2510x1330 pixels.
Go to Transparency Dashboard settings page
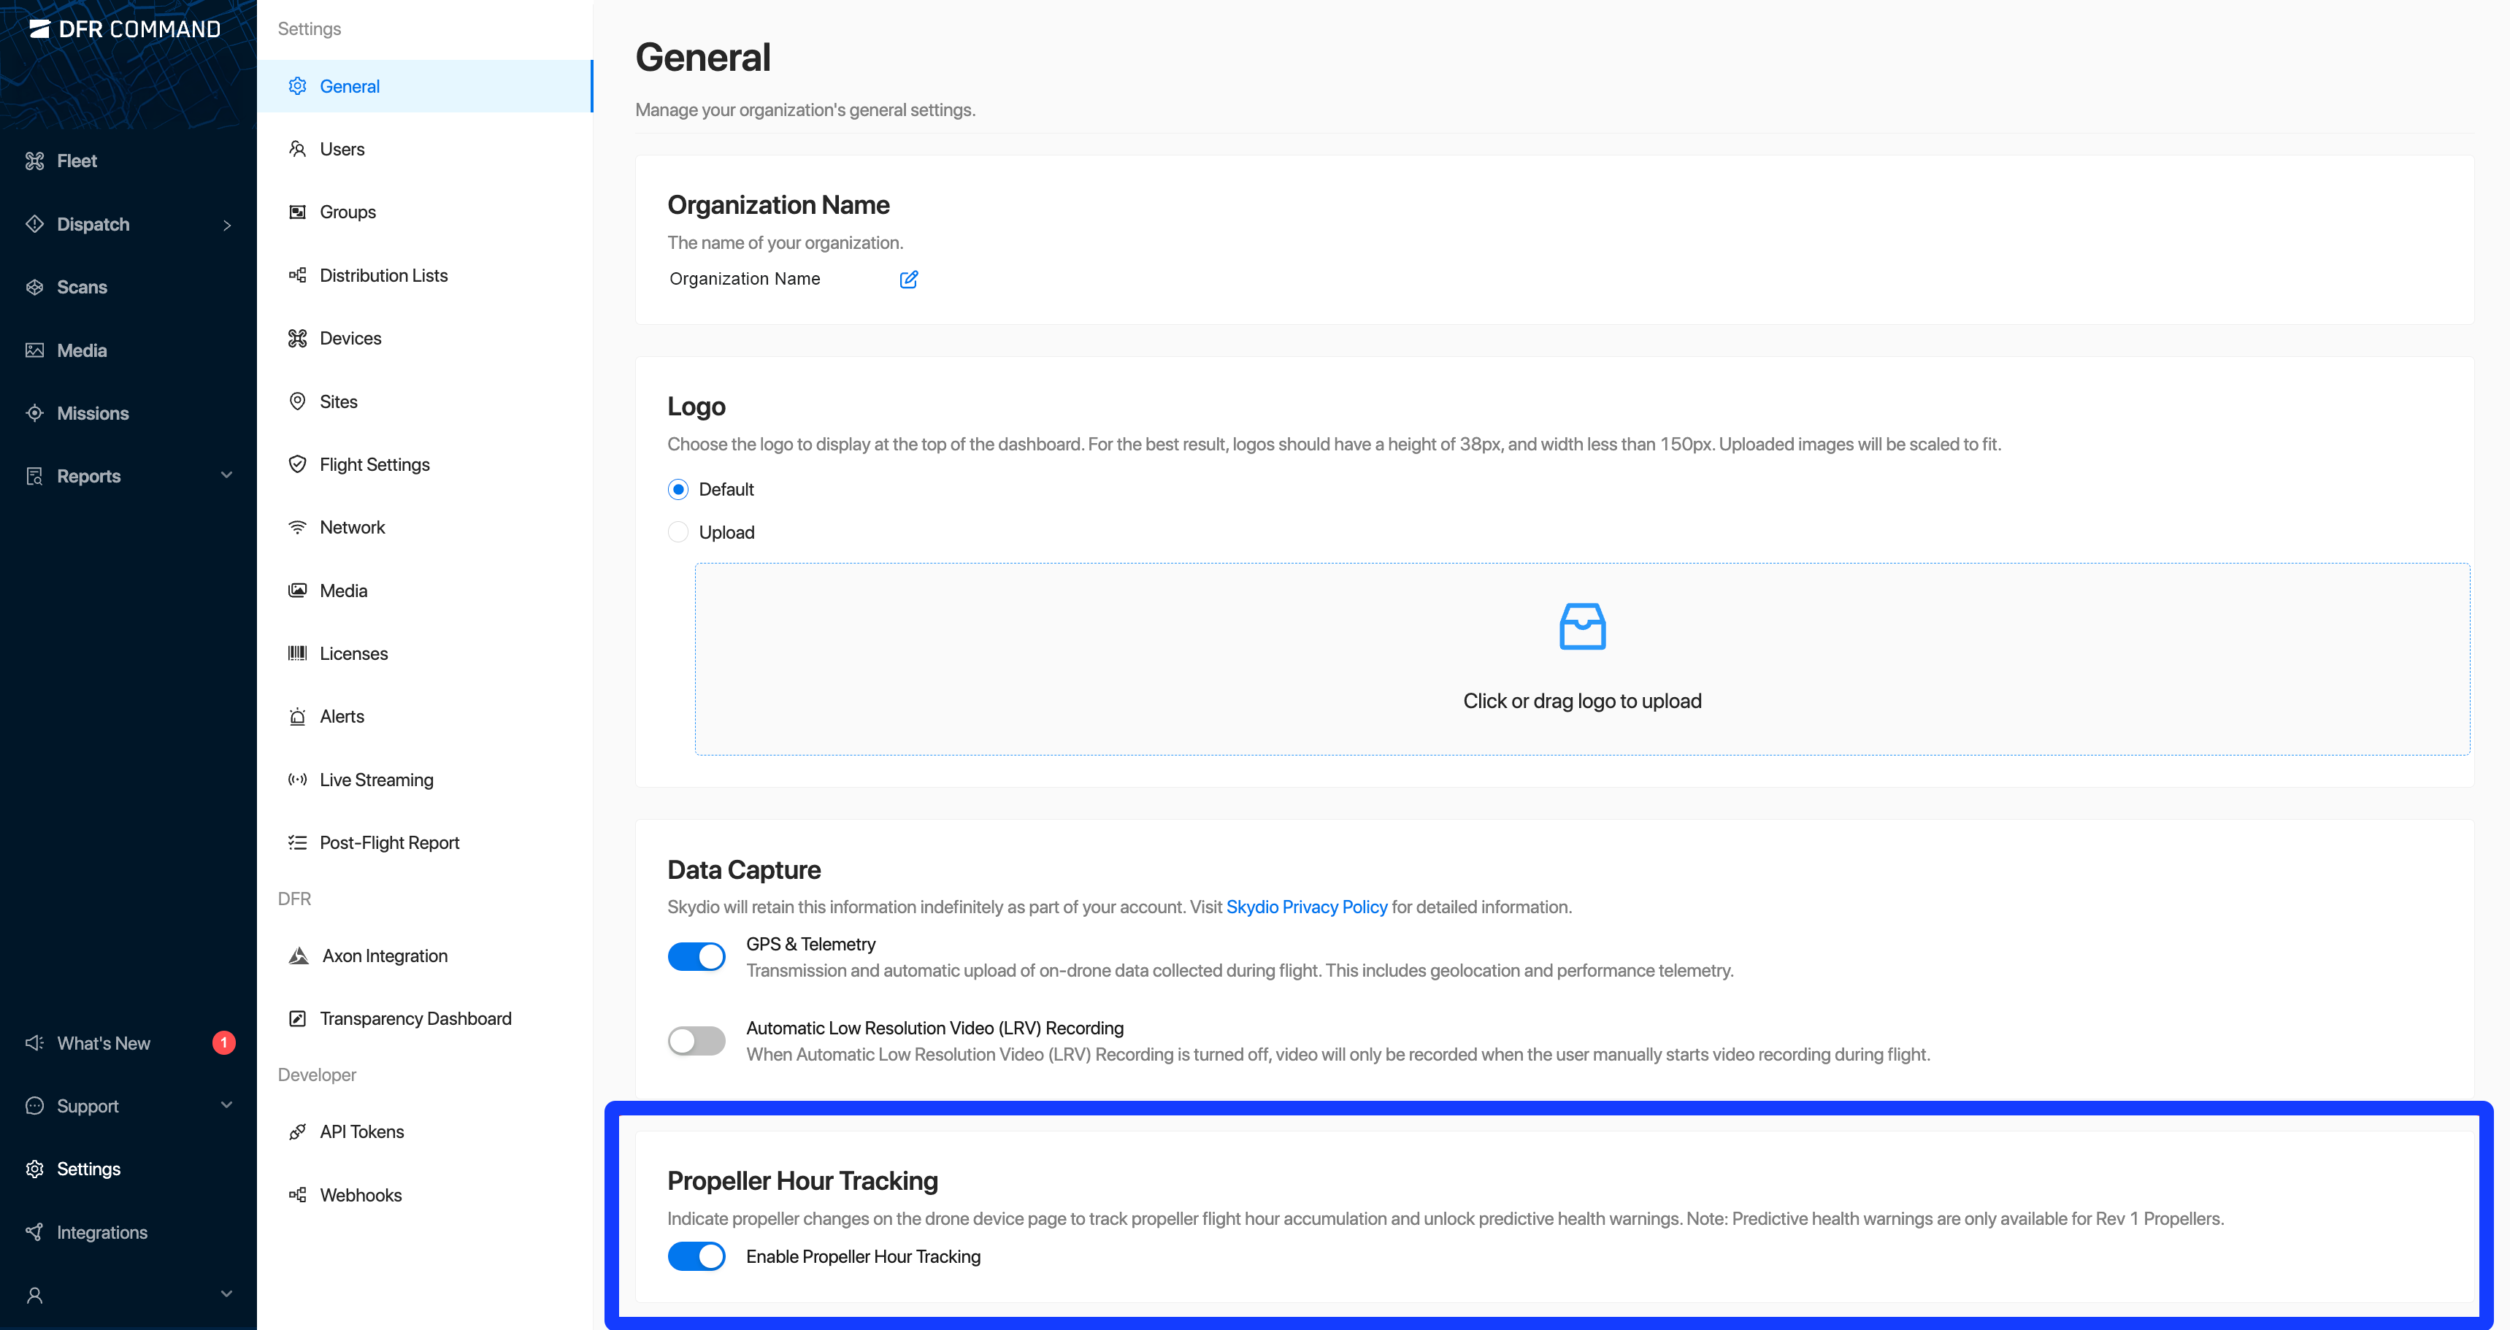[x=415, y=1018]
